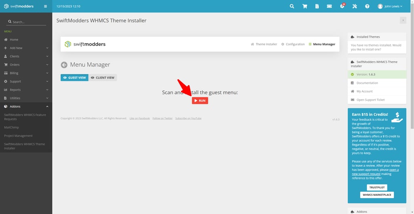
Task: Open the John Lewis user dropdown
Action: click(390, 6)
